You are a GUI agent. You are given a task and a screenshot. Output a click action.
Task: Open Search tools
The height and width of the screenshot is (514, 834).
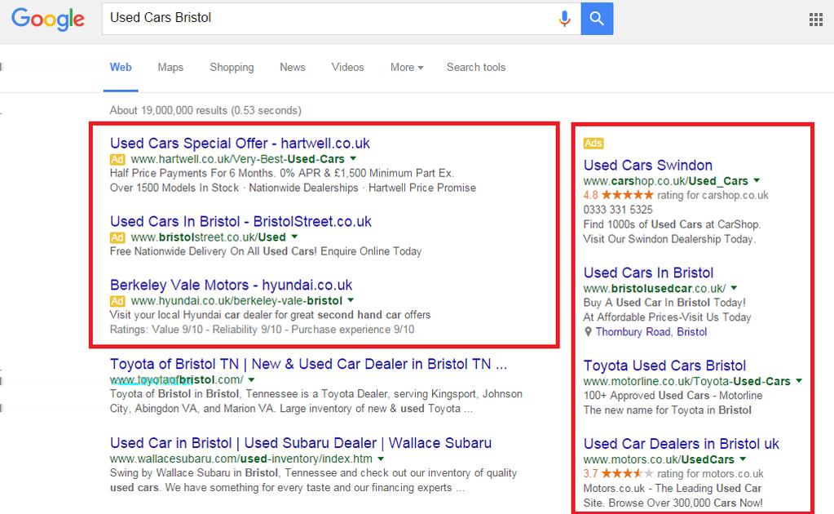pyautogui.click(x=476, y=68)
